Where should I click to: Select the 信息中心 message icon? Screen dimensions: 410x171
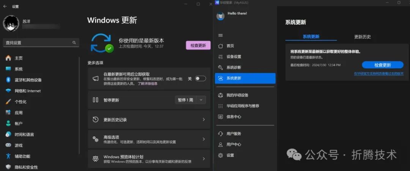pos(221,117)
